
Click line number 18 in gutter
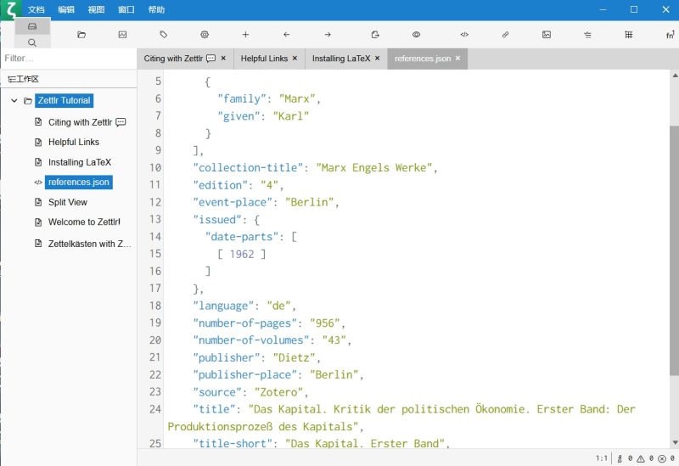tap(155, 306)
